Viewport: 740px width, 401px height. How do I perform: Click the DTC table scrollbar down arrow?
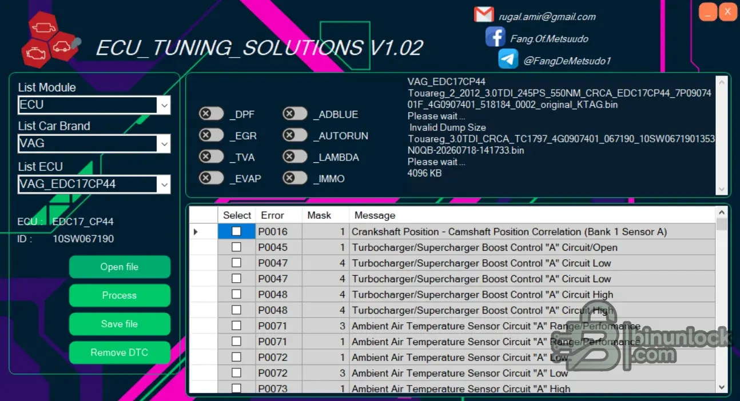722,388
